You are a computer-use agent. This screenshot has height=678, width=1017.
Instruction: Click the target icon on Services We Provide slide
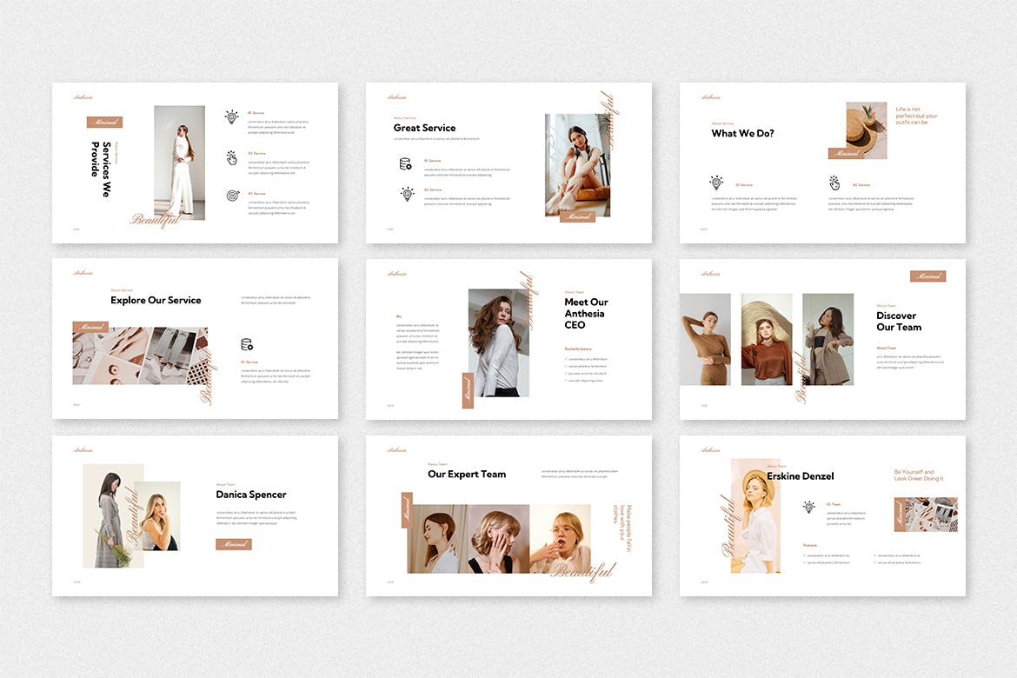pyautogui.click(x=231, y=196)
